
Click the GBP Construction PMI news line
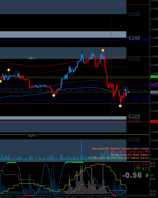pyautogui.click(x=128, y=152)
